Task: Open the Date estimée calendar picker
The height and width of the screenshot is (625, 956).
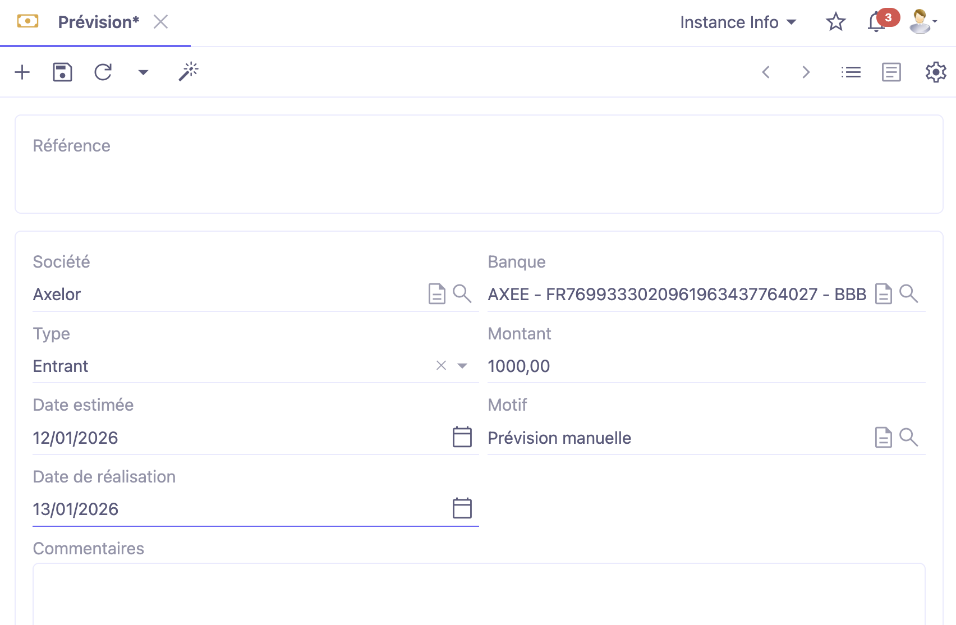Action: click(x=461, y=437)
